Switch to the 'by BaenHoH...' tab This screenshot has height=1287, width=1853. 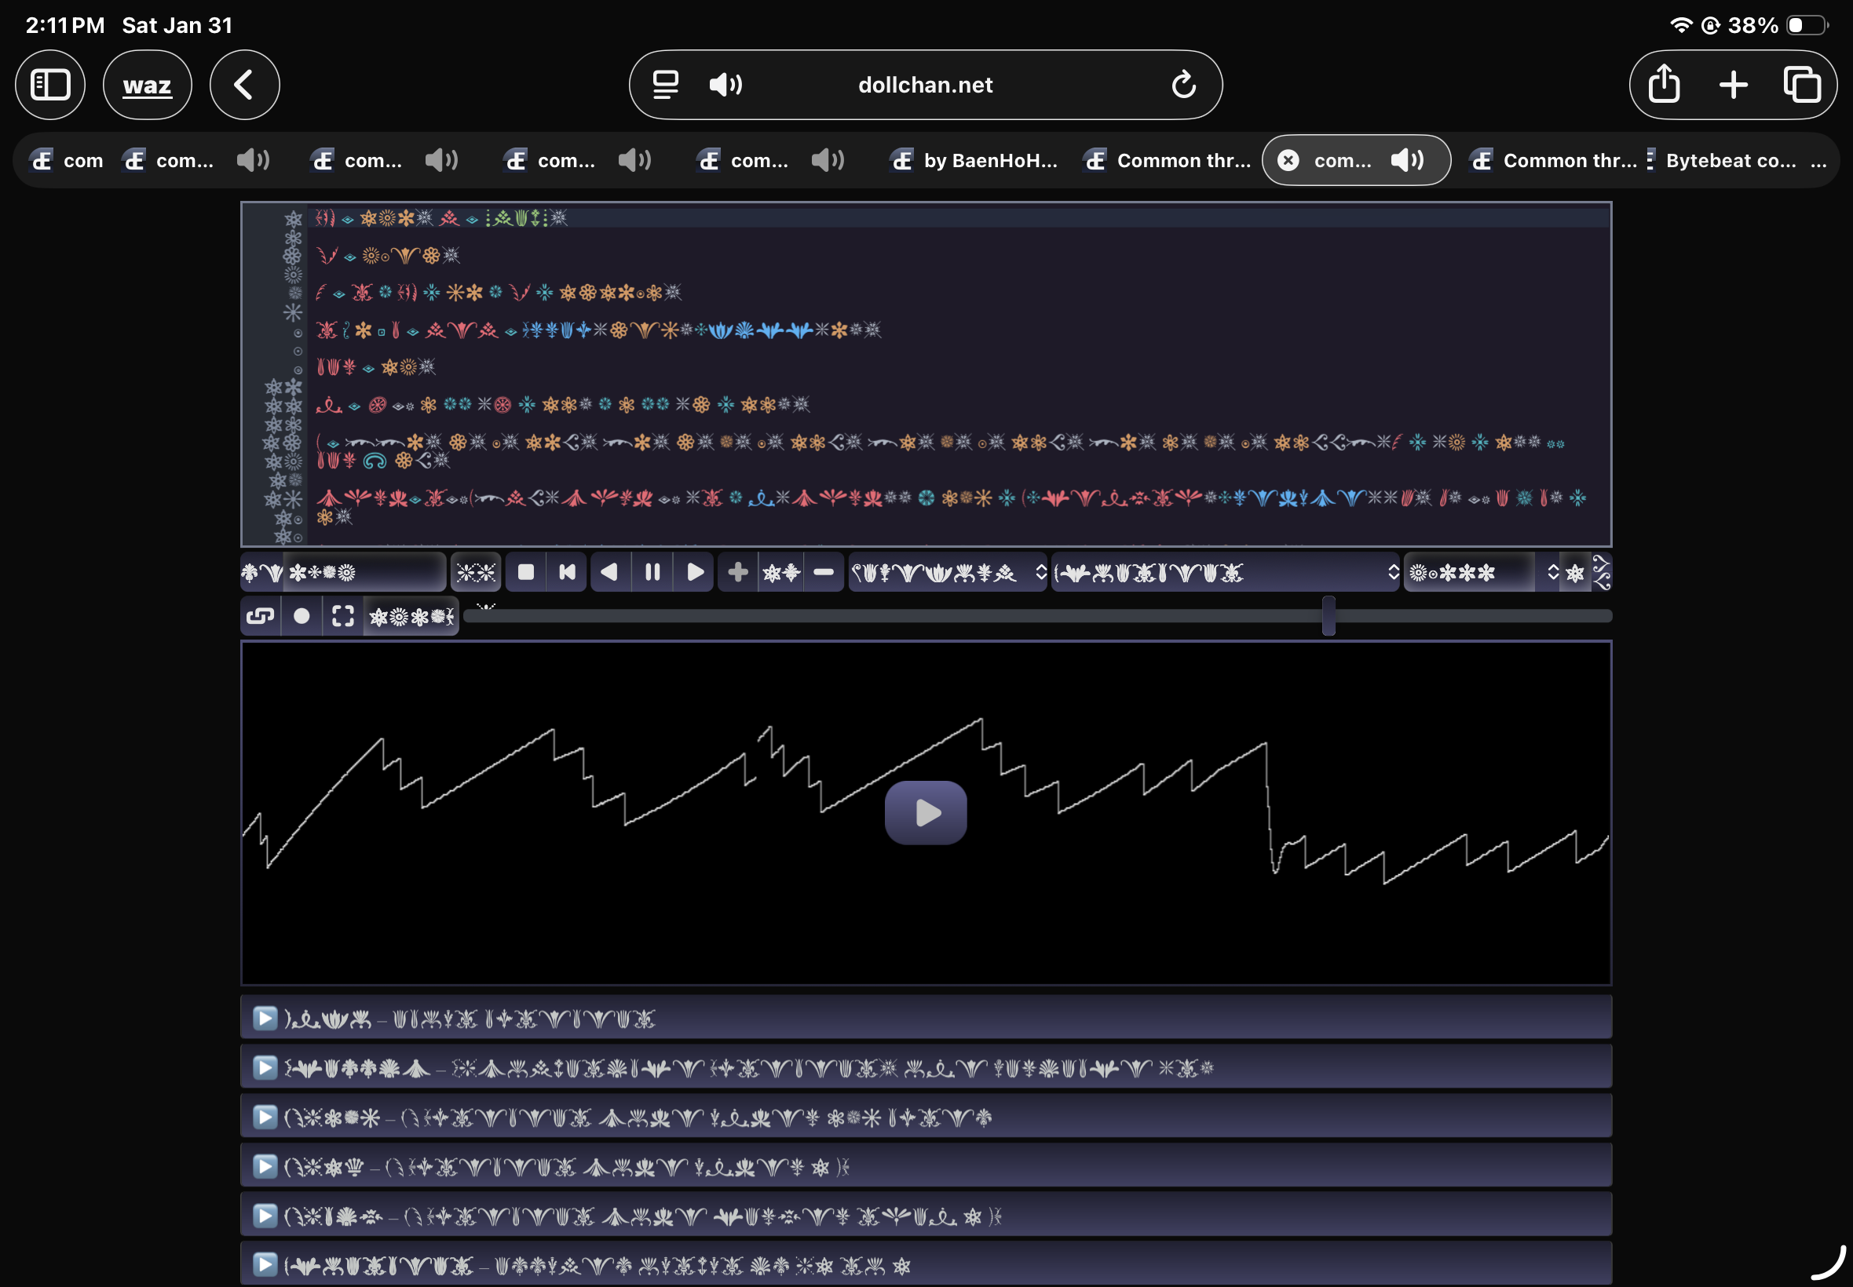point(975,160)
